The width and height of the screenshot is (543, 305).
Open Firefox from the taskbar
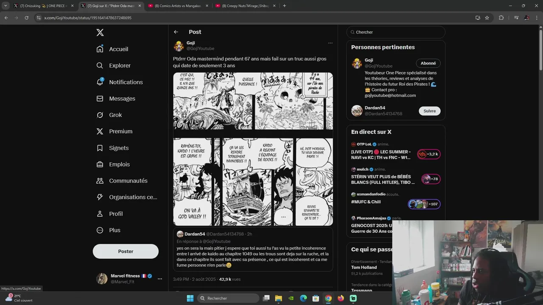(341, 298)
